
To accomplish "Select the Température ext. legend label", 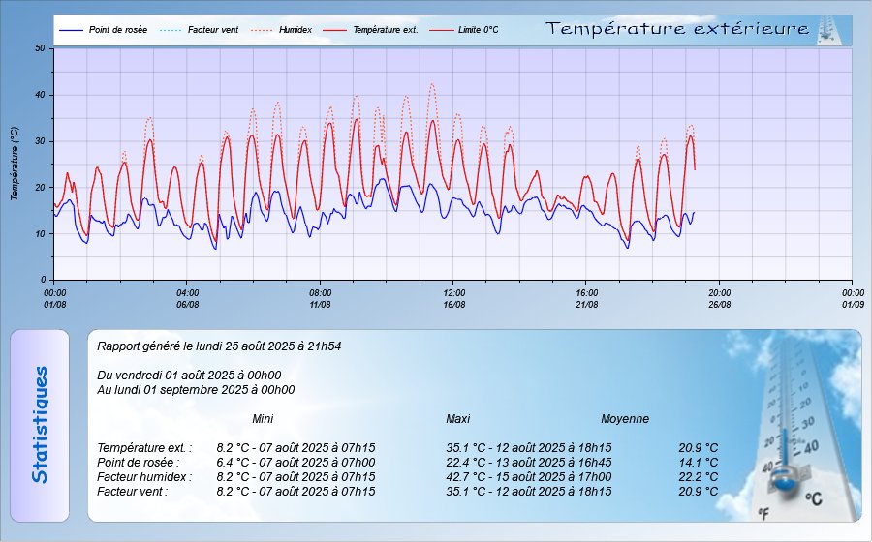I will pos(385,31).
